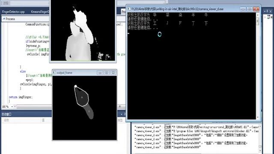Click the camera_viewer_d.exe console title icon
The height and width of the screenshot is (154, 274).
129,9
